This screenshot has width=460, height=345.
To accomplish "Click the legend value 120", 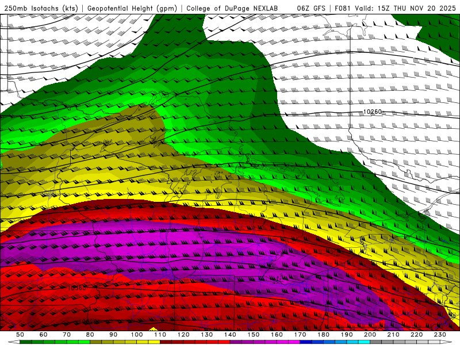I will [183, 335].
